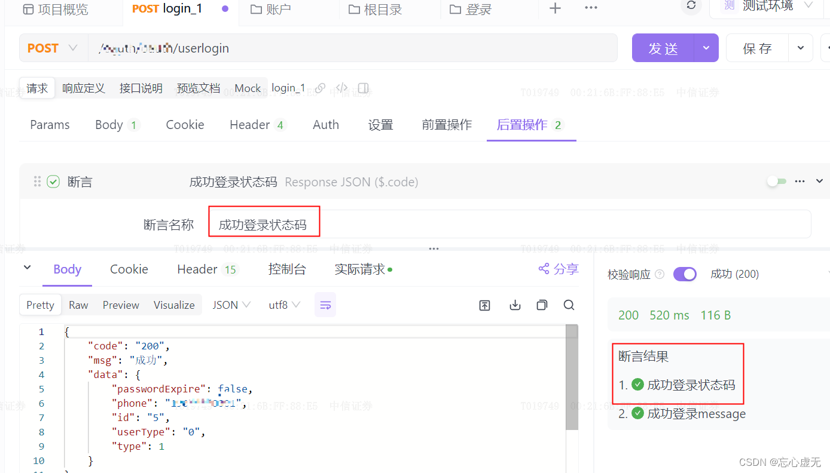Viewport: 830px width, 473px height.
Task: Open the 测试环境 environment dropdown
Action: (767, 7)
